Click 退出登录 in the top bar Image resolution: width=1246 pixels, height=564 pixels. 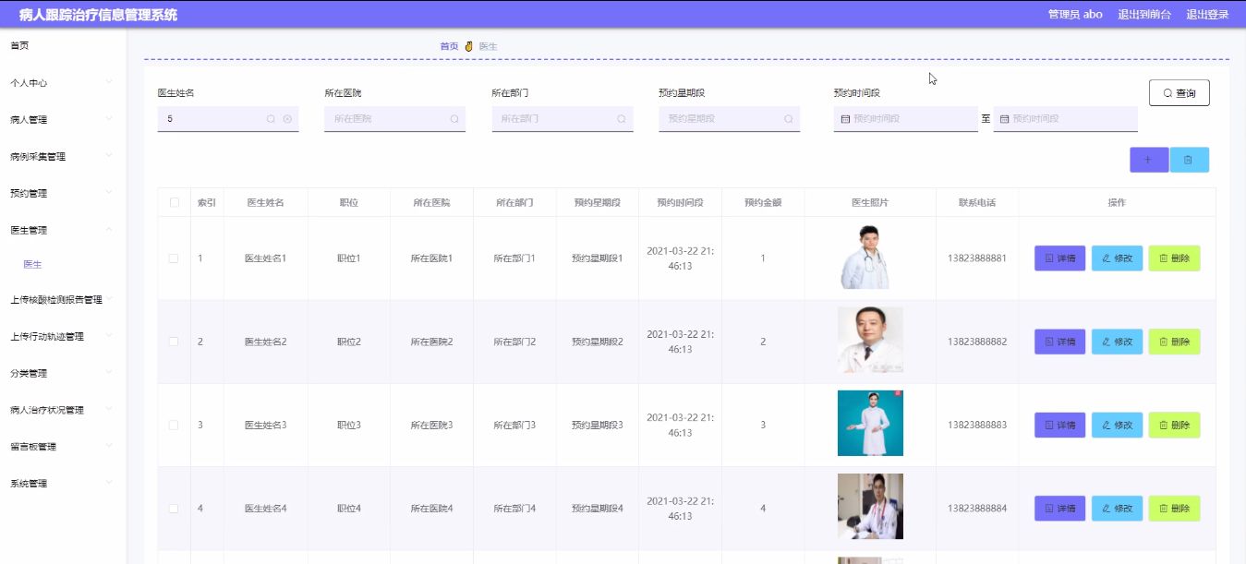(x=1207, y=14)
